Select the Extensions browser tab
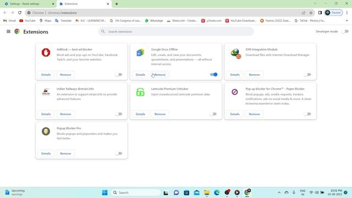Viewport: 352px width, 198px height. [84, 4]
